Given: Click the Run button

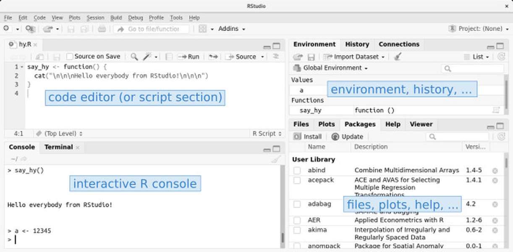Looking at the screenshot, I should click(x=188, y=57).
